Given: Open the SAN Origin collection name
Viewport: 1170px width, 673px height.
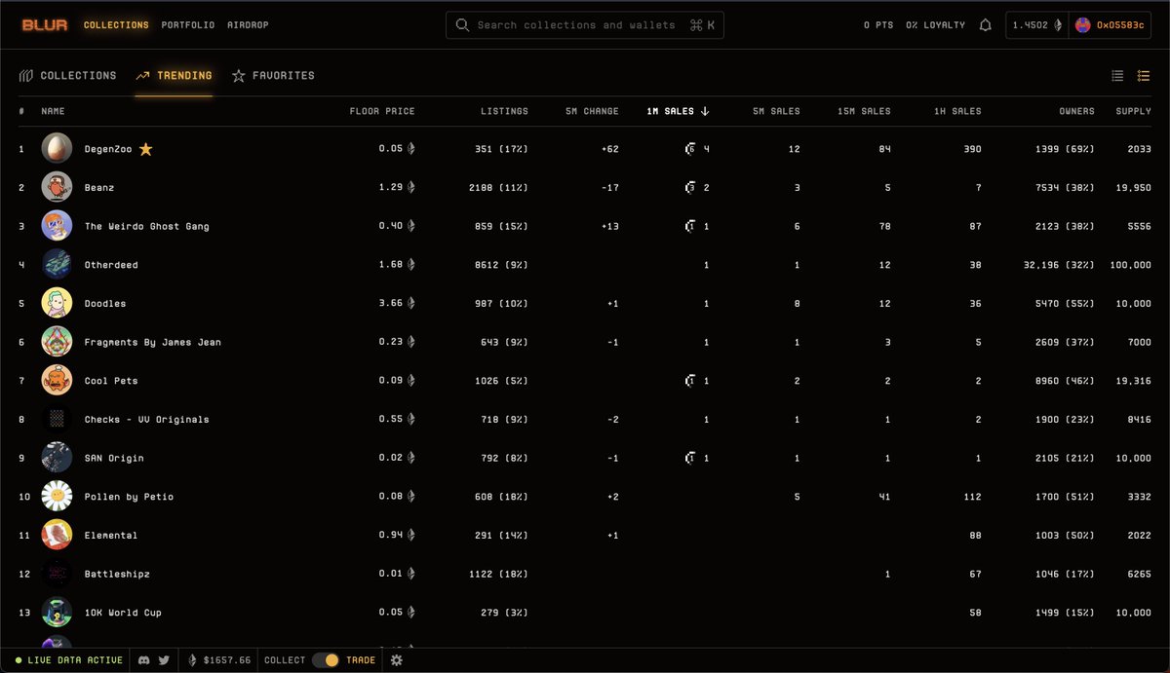Looking at the screenshot, I should 114,458.
